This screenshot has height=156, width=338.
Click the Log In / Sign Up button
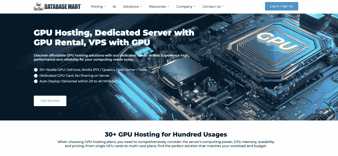(x=281, y=6)
